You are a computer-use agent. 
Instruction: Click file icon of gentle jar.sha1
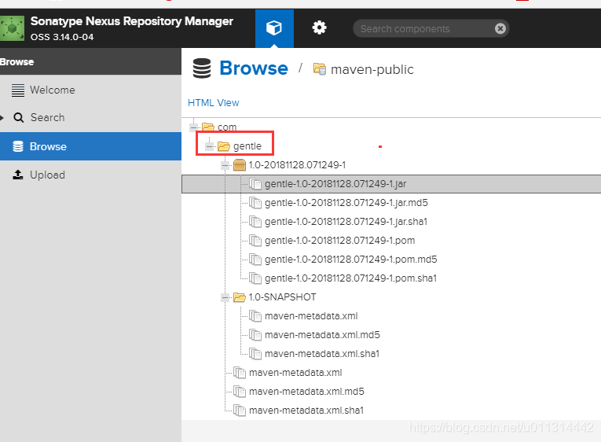(255, 222)
